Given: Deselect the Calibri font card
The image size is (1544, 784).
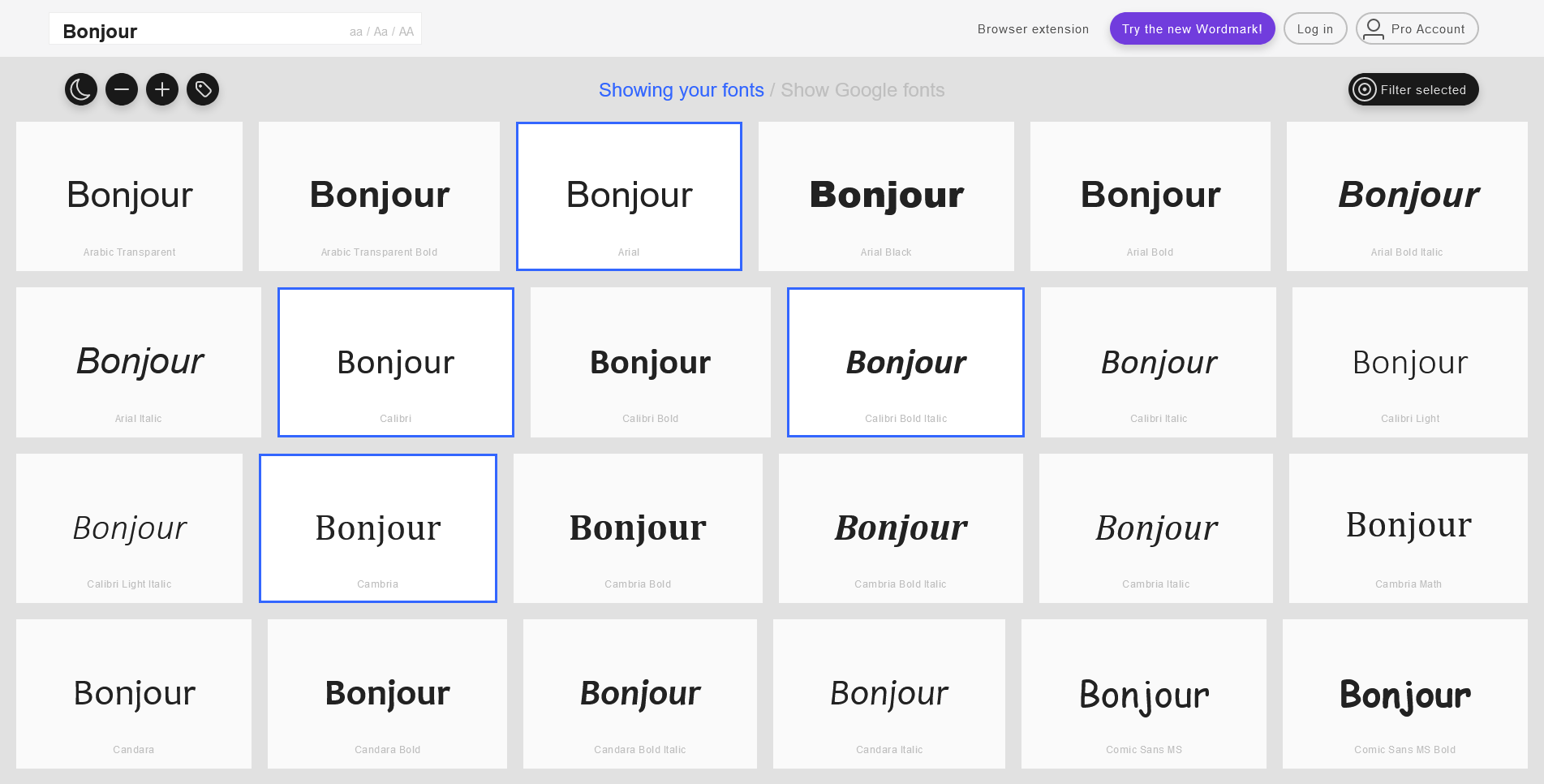Looking at the screenshot, I should point(396,362).
